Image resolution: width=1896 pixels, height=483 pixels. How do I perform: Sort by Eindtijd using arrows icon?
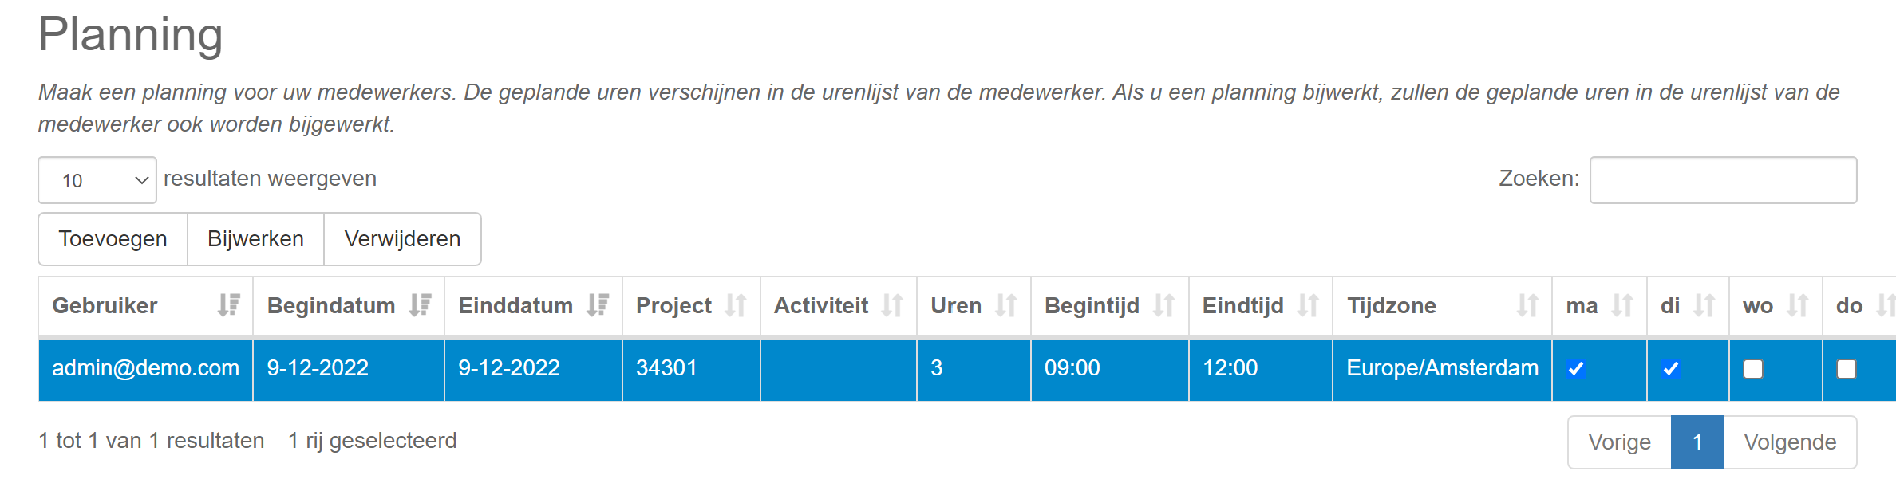tap(1308, 305)
